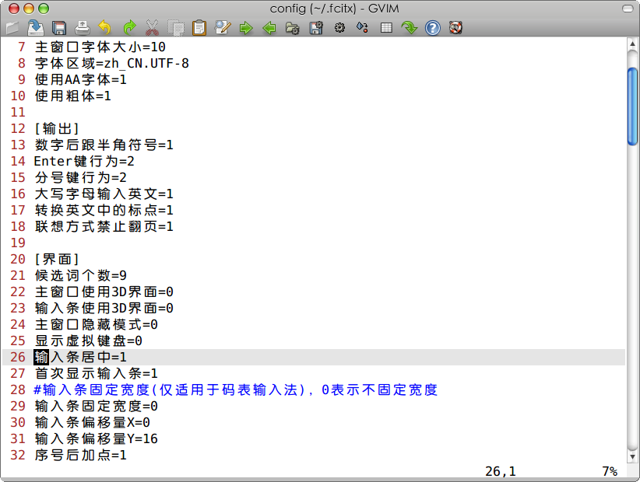Click line 23 '输入条使用3D界面=0'
The image size is (640, 482).
click(x=104, y=308)
